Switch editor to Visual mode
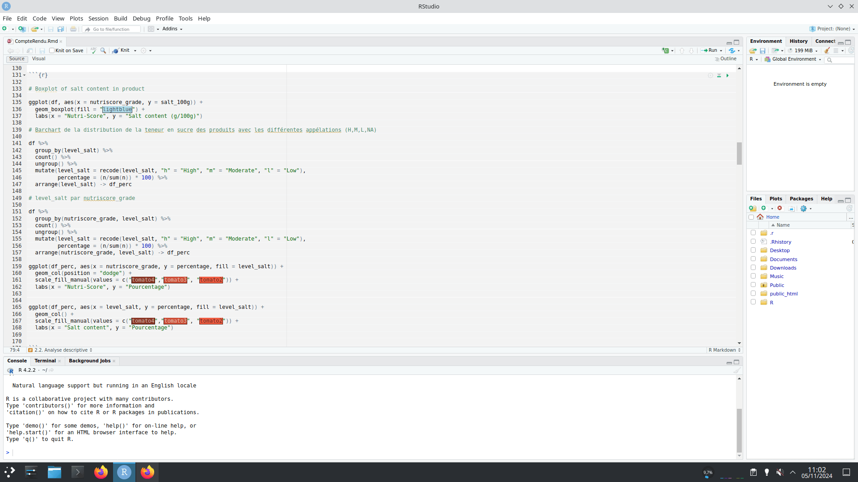858x482 pixels. [x=39, y=59]
